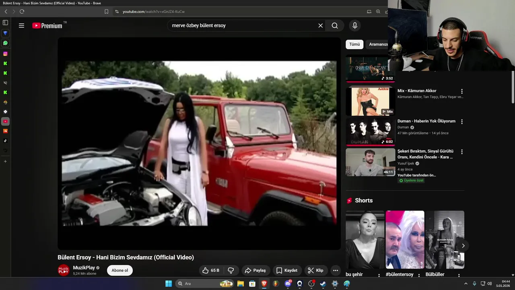Image resolution: width=515 pixels, height=290 pixels.
Task: Open Brave browser taskbar icon
Action: pyautogui.click(x=264, y=284)
